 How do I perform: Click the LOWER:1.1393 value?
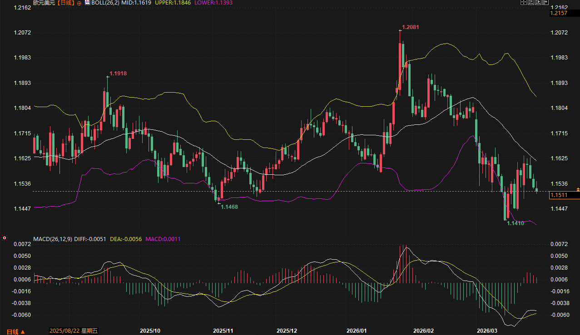[x=213, y=3]
